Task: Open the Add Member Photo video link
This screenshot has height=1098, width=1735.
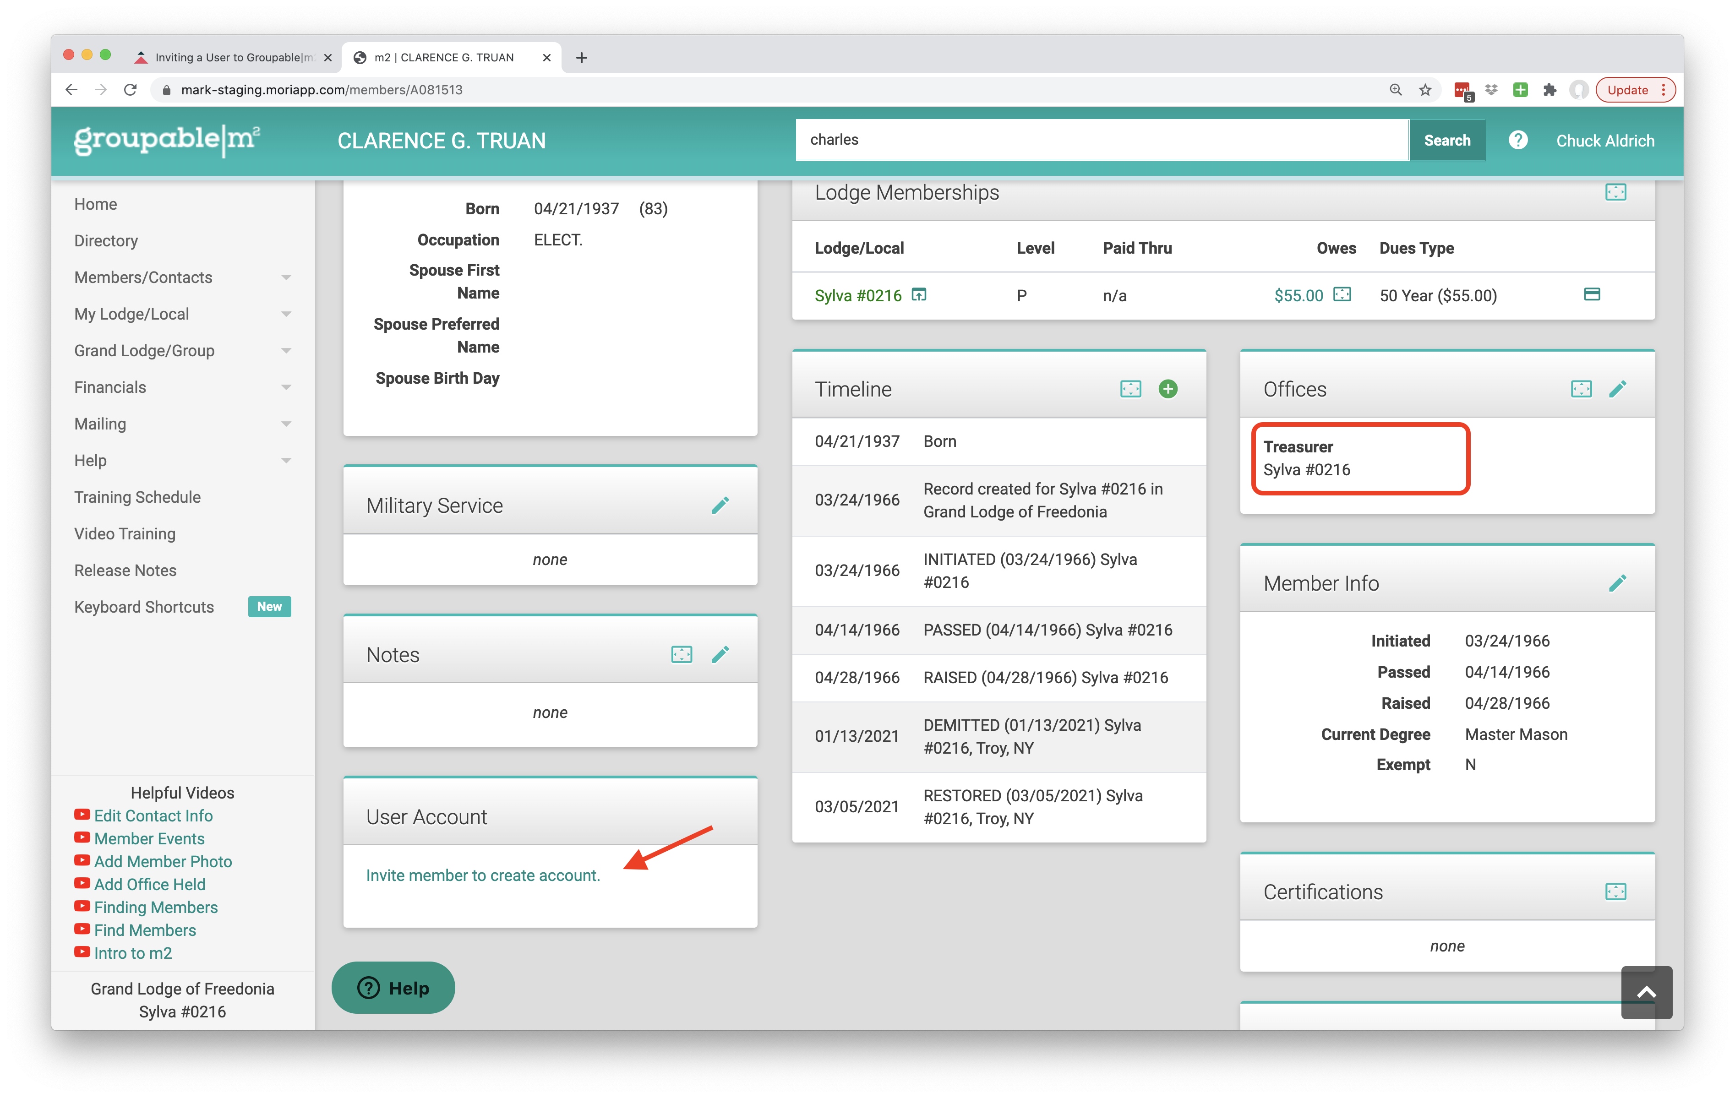Action: (x=163, y=862)
